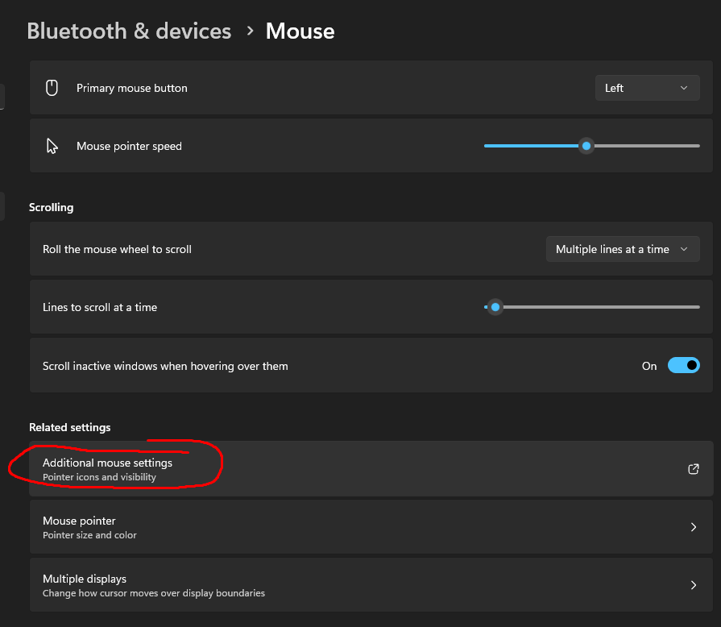Click the down arrow on Multiple lines at a time

[x=684, y=249]
